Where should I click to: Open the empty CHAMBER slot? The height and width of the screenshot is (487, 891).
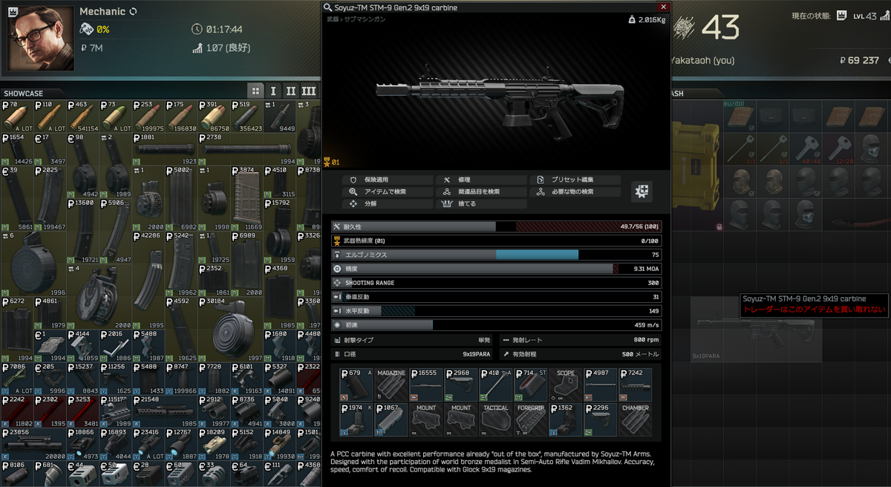tap(636, 420)
